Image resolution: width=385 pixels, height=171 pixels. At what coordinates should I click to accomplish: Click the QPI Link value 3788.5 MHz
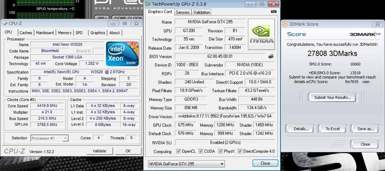click(x=47, y=124)
